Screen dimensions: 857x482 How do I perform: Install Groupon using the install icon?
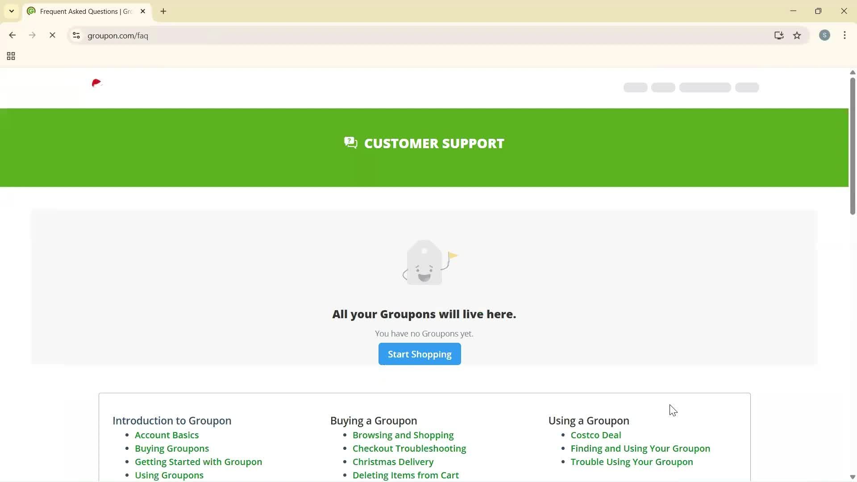click(779, 36)
